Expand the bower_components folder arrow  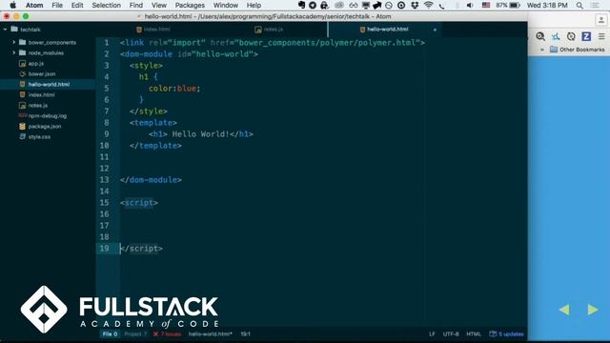click(14, 42)
